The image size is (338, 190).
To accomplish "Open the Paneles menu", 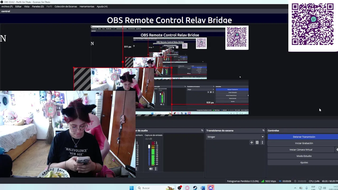I will [x=38, y=6].
